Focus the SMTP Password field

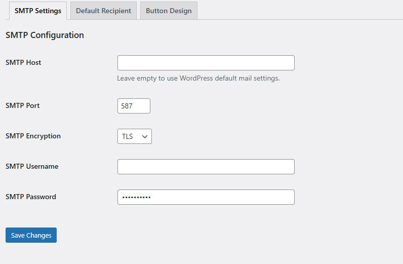point(206,197)
